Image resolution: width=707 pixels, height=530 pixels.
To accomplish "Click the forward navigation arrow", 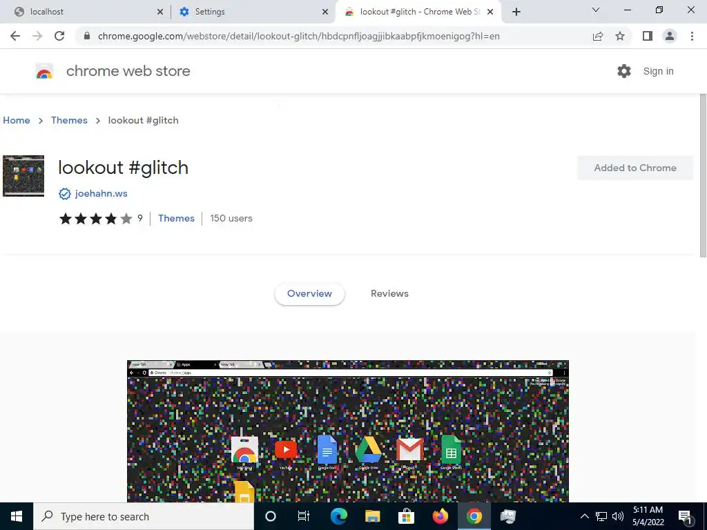I will (37, 36).
